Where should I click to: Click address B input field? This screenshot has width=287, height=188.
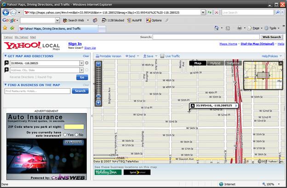pos(45,70)
